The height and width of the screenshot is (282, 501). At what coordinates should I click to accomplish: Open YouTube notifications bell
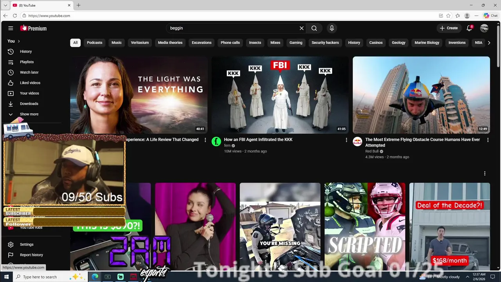click(469, 28)
